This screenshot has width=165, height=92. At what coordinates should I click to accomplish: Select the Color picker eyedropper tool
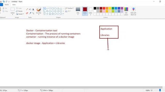[30, 13]
